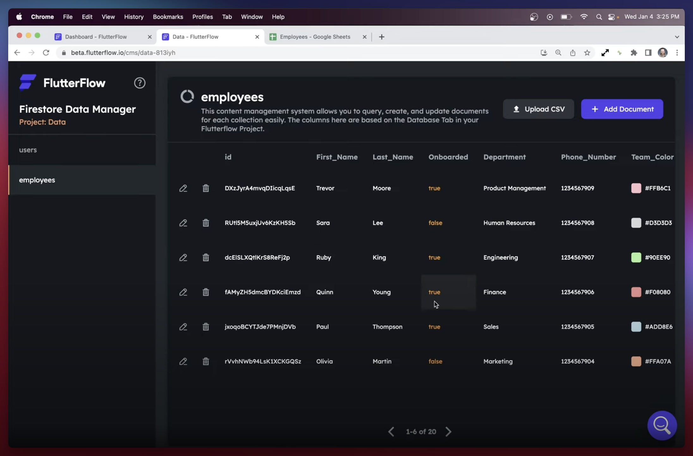Open the Employees Google Sheets tab
Screen dimensions: 693x456
(x=315, y=36)
